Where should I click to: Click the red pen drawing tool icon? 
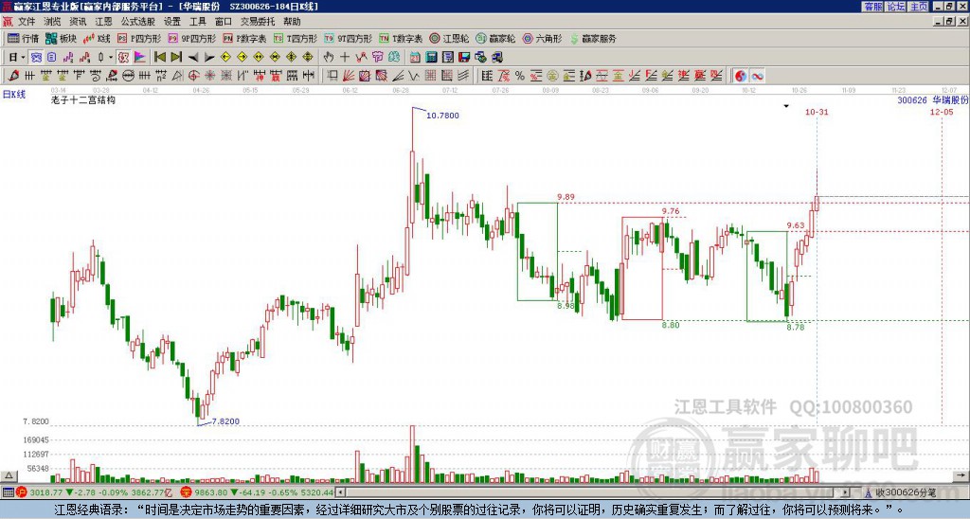(x=13, y=76)
